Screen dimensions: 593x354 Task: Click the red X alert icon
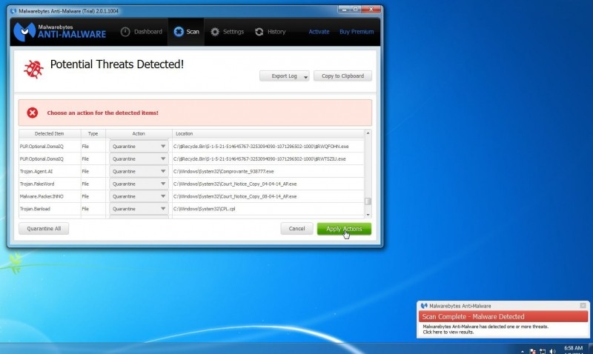click(x=32, y=113)
